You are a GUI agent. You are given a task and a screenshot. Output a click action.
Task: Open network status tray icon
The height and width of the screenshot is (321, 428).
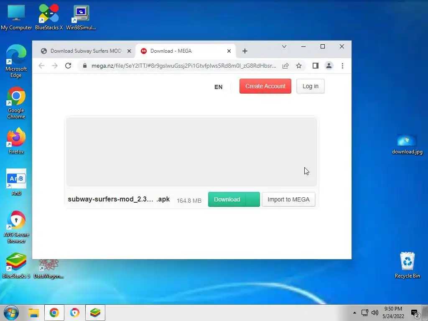(x=364, y=313)
